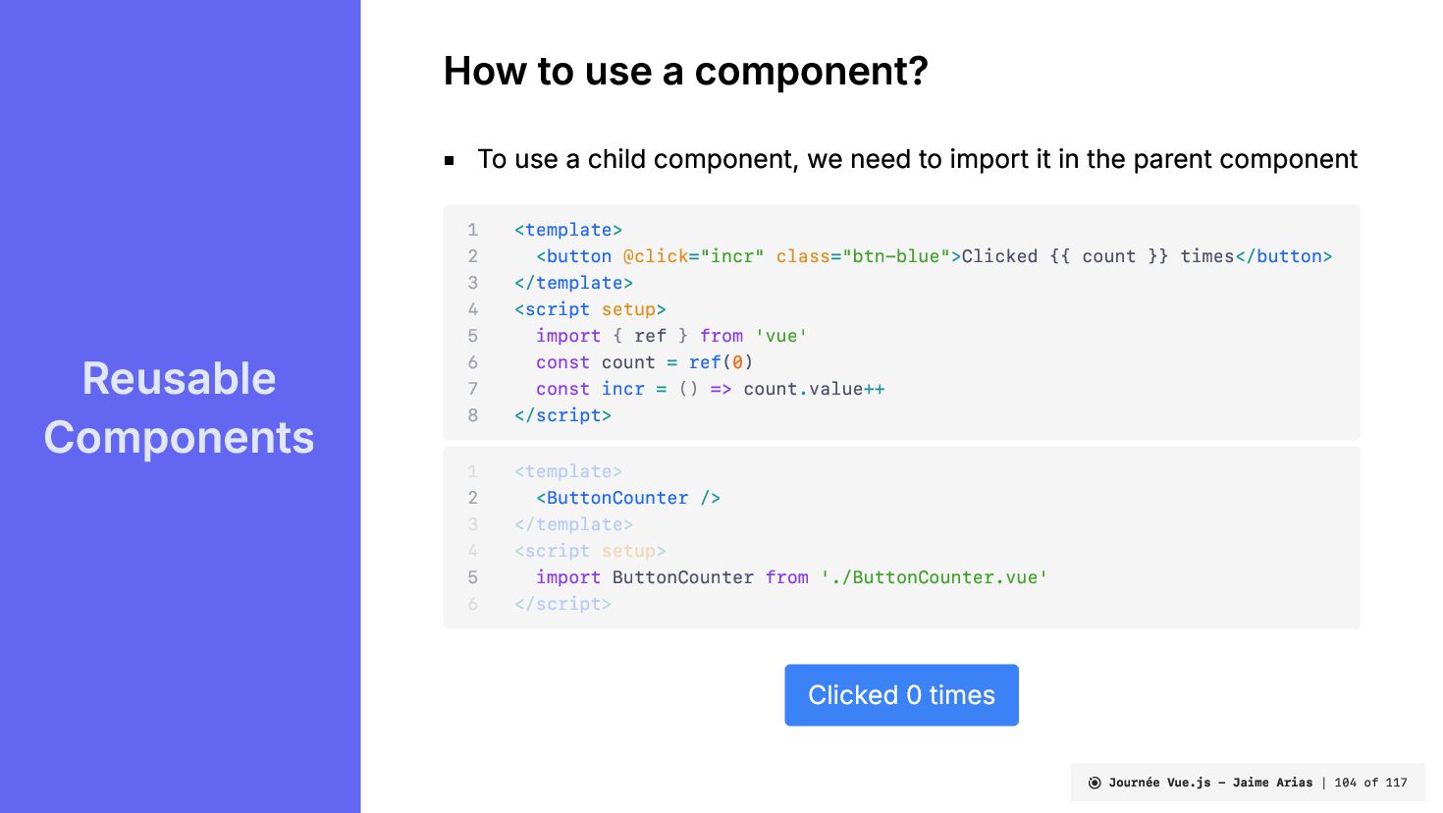1443x813 pixels.
Task: Click the "104 of 117" slide counter
Action: click(1370, 783)
